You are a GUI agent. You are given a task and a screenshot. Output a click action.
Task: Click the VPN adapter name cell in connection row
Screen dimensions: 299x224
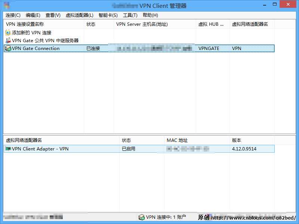237,49
